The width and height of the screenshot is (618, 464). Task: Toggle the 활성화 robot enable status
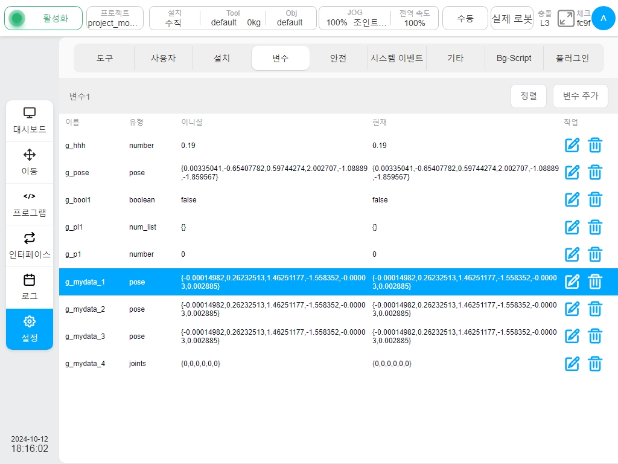click(43, 18)
